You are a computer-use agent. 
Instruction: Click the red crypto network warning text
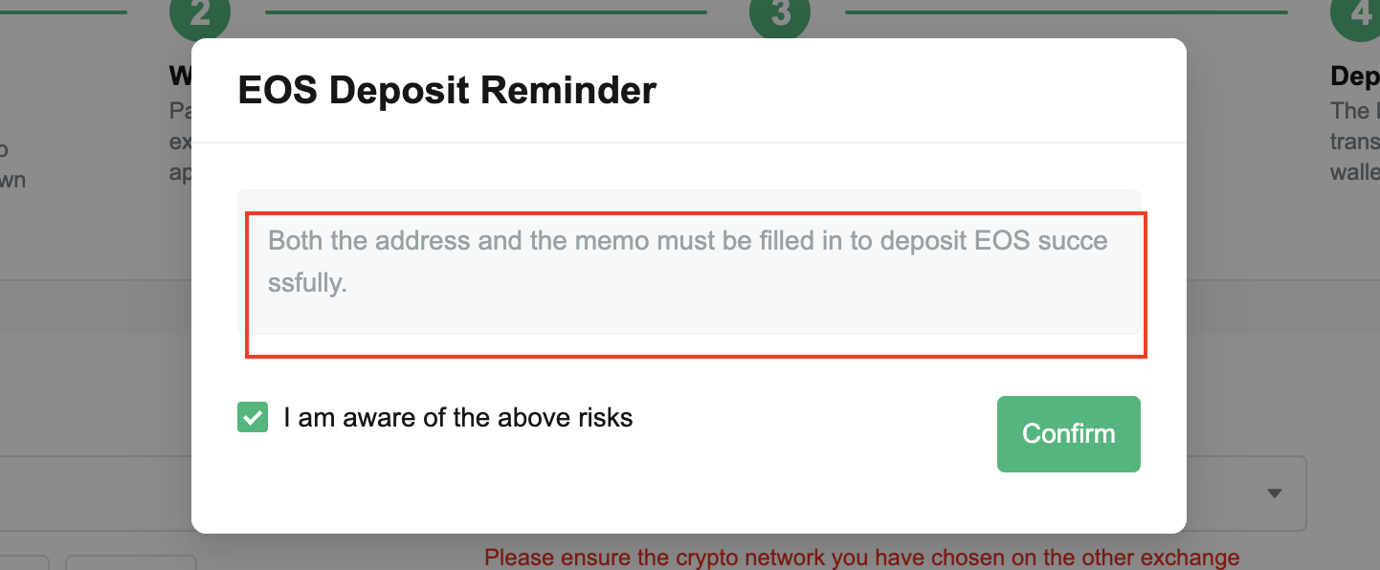click(x=862, y=558)
